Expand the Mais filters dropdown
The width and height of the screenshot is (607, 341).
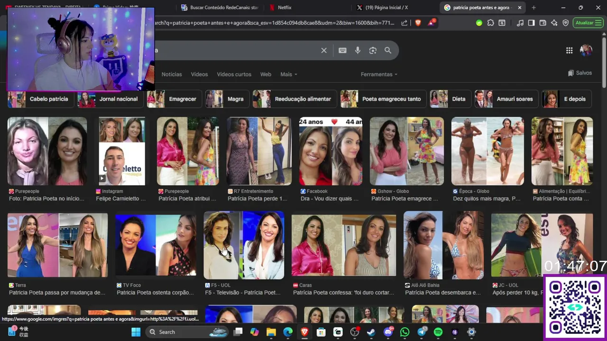tap(288, 74)
